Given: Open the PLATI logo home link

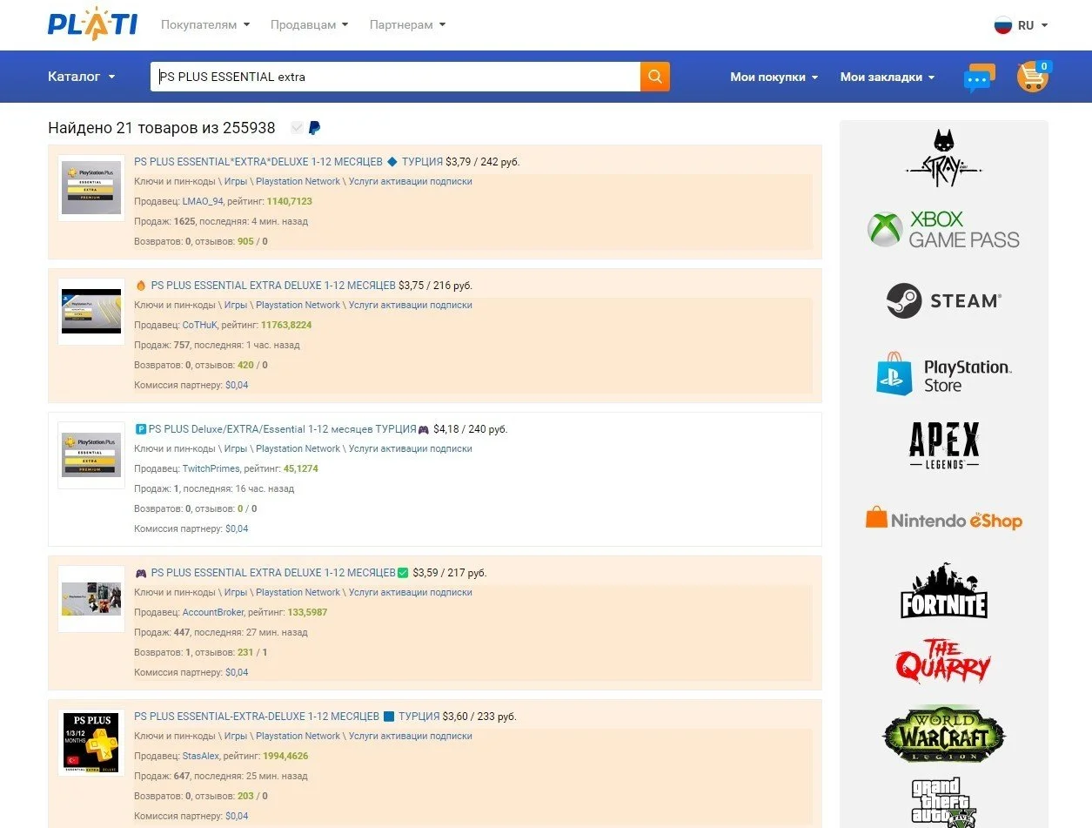Looking at the screenshot, I should (x=92, y=24).
